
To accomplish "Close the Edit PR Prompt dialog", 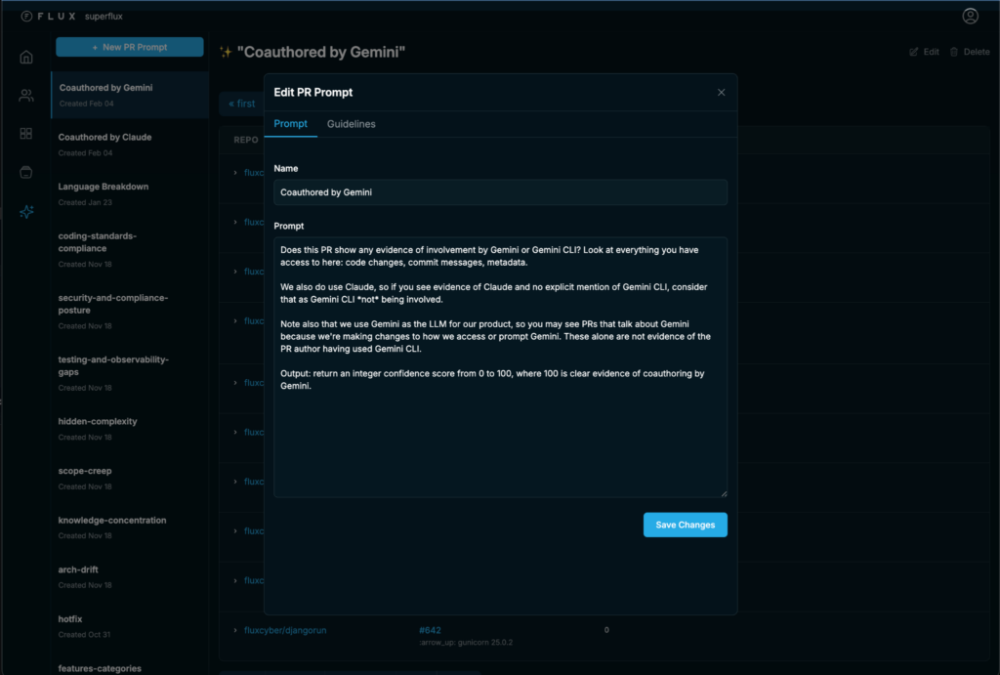I will point(722,93).
